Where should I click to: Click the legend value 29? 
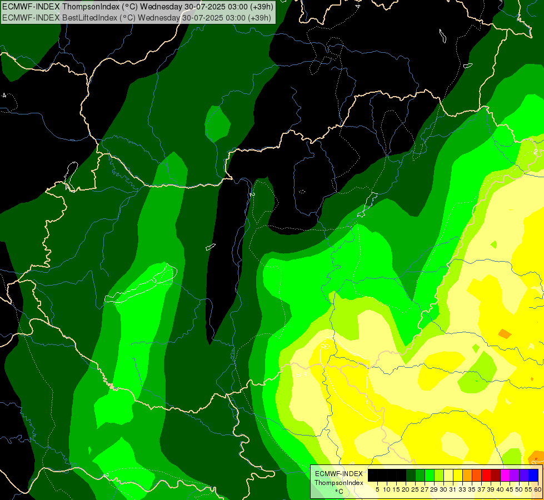(434, 489)
